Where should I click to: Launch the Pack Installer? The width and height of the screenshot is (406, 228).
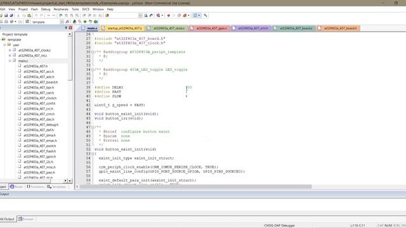tap(96, 22)
